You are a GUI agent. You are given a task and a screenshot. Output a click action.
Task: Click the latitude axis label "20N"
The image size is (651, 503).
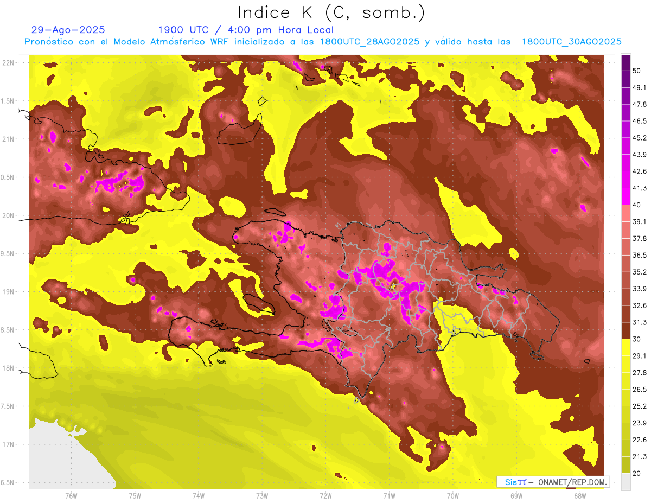click(x=8, y=215)
